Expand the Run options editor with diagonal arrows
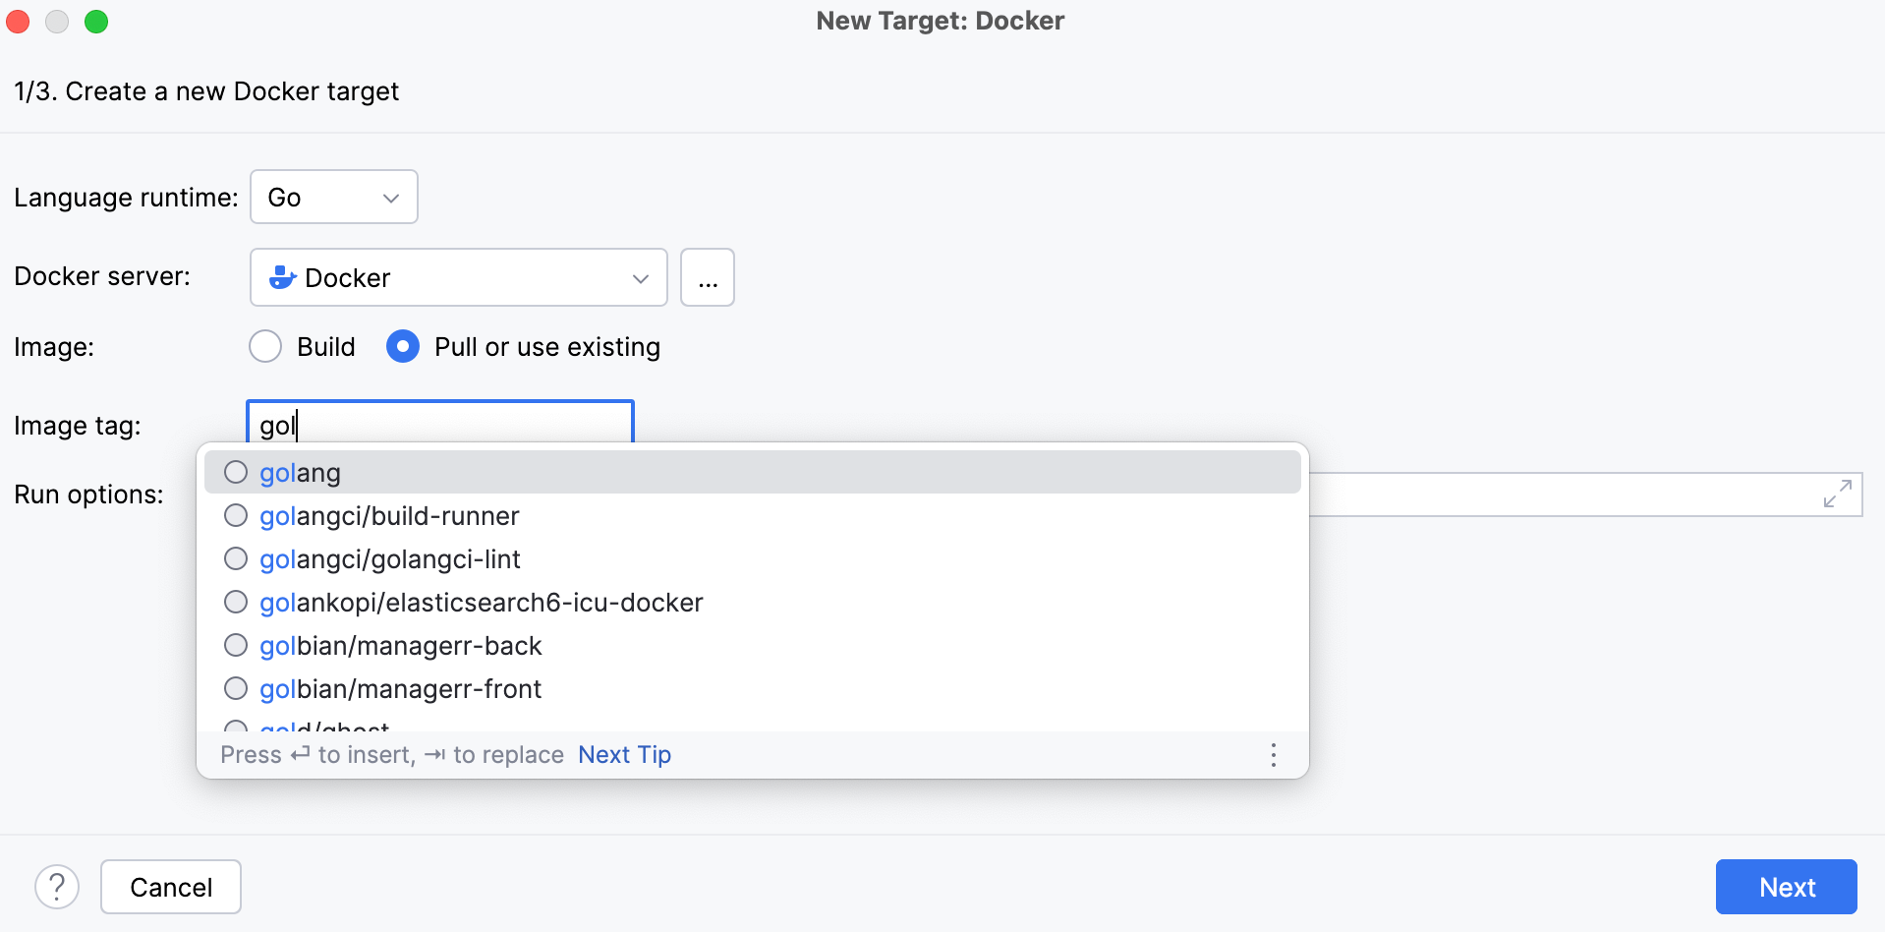This screenshot has height=932, width=1885. click(x=1839, y=495)
